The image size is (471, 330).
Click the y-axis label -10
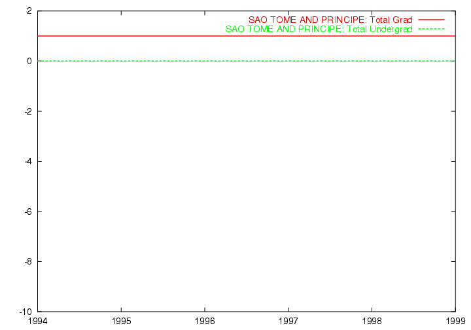pyautogui.click(x=26, y=312)
